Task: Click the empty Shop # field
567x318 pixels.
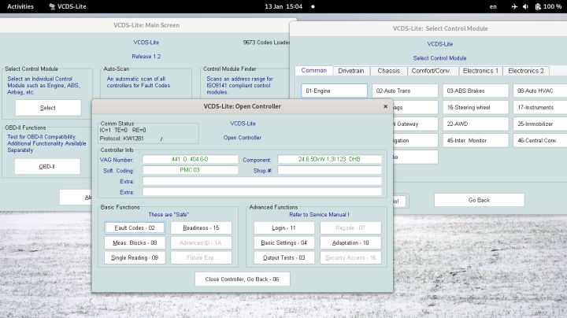Action: 329,170
